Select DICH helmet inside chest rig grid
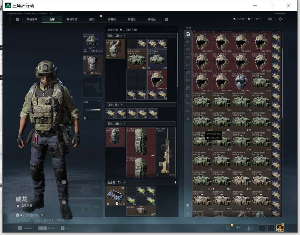300x235 pixels. click(157, 80)
